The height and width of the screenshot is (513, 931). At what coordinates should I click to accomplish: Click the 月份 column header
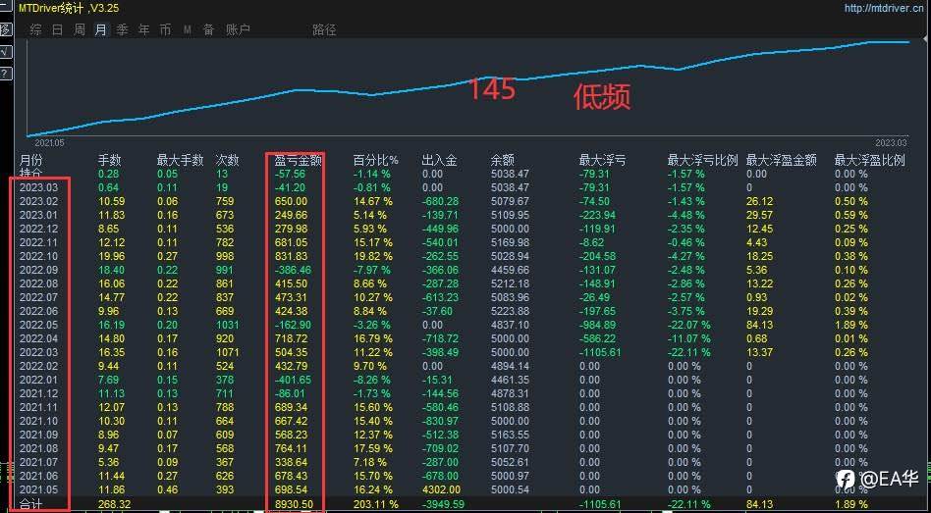tap(31, 160)
